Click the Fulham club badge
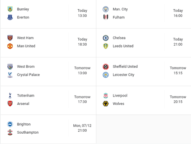 pos(105,17)
